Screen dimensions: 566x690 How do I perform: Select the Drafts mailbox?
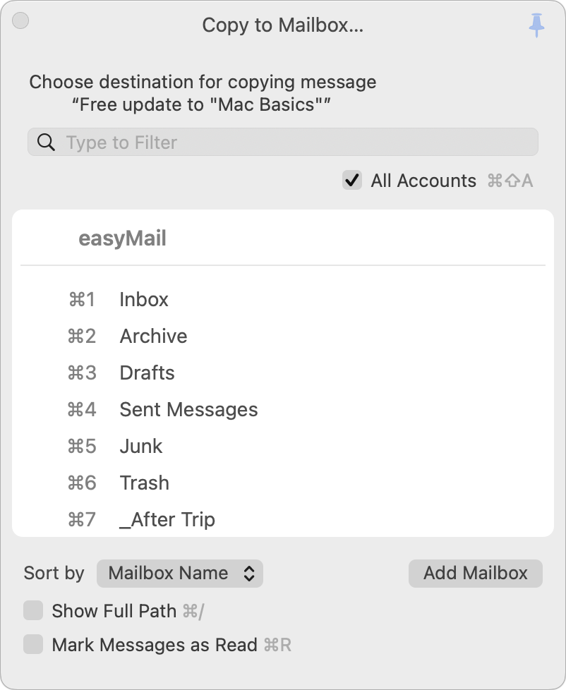[147, 373]
